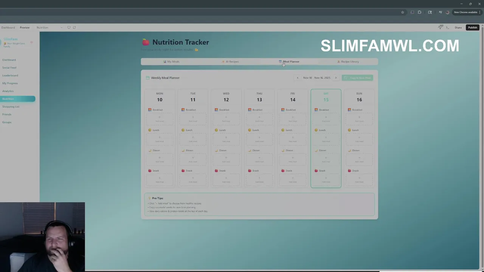Viewport: 484px width, 272px height.
Task: Open the activity monitor pulse icon
Action: coord(440,27)
